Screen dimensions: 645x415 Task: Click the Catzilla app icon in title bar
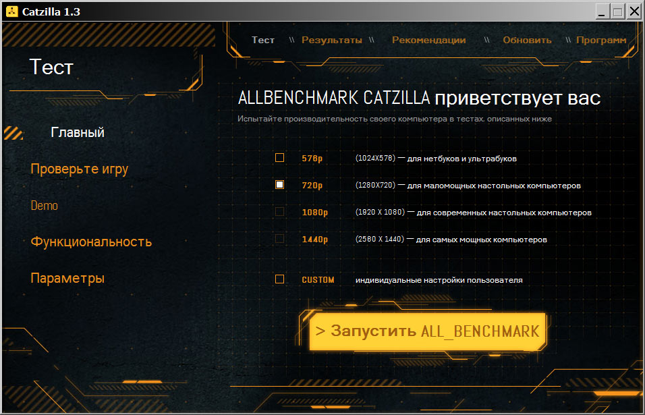click(x=10, y=11)
